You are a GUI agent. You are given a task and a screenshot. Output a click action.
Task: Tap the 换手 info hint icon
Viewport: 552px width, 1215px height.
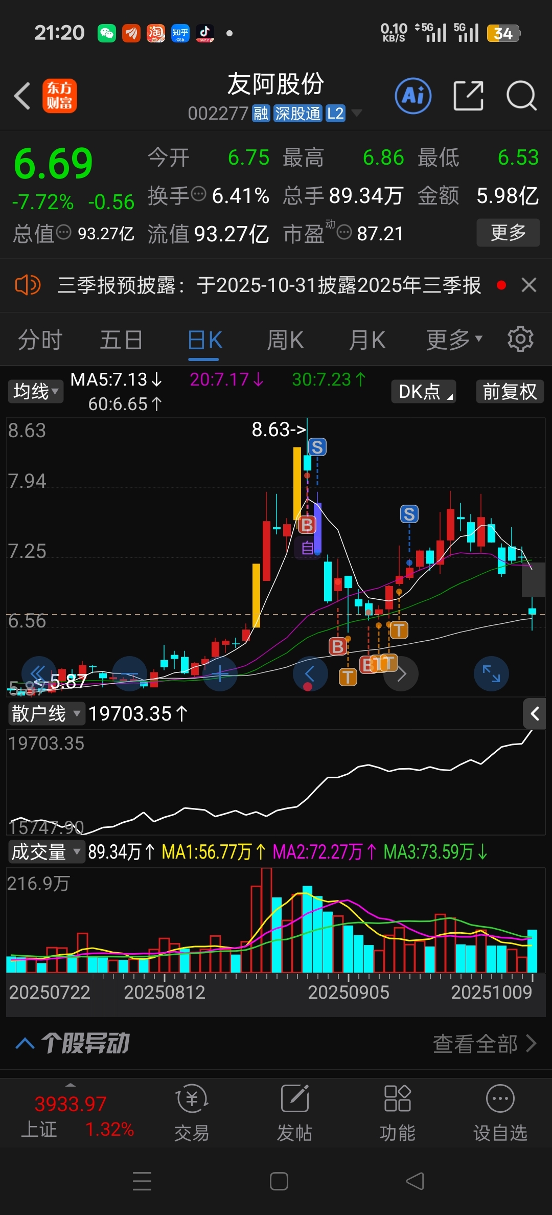198,194
